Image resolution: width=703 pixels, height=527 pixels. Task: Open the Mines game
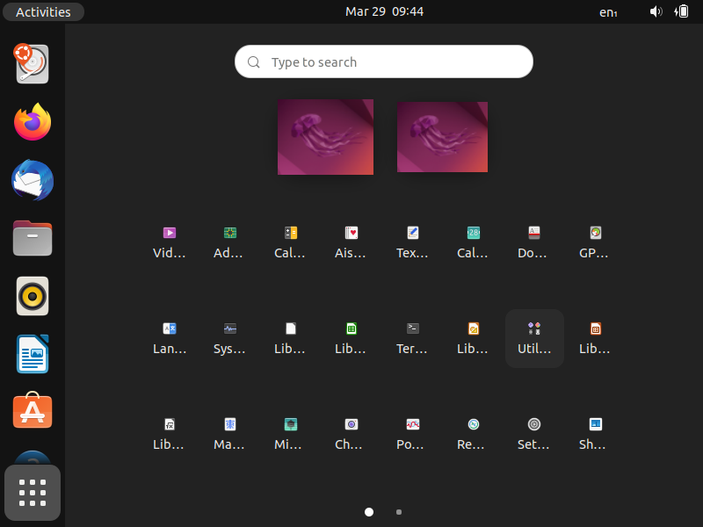pyautogui.click(x=291, y=434)
